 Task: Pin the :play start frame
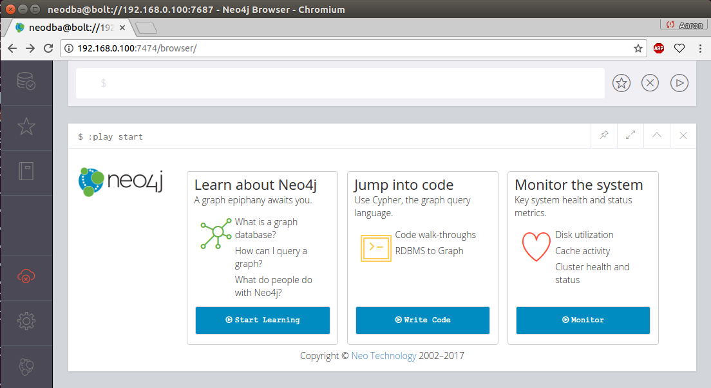[604, 136]
